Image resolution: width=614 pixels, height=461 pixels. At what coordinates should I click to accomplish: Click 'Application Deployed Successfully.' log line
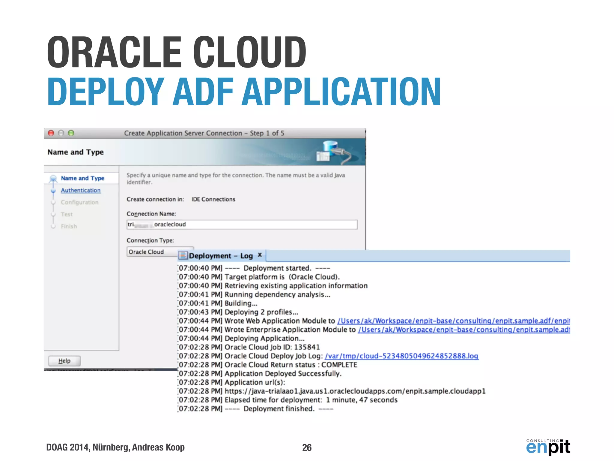click(x=260, y=373)
